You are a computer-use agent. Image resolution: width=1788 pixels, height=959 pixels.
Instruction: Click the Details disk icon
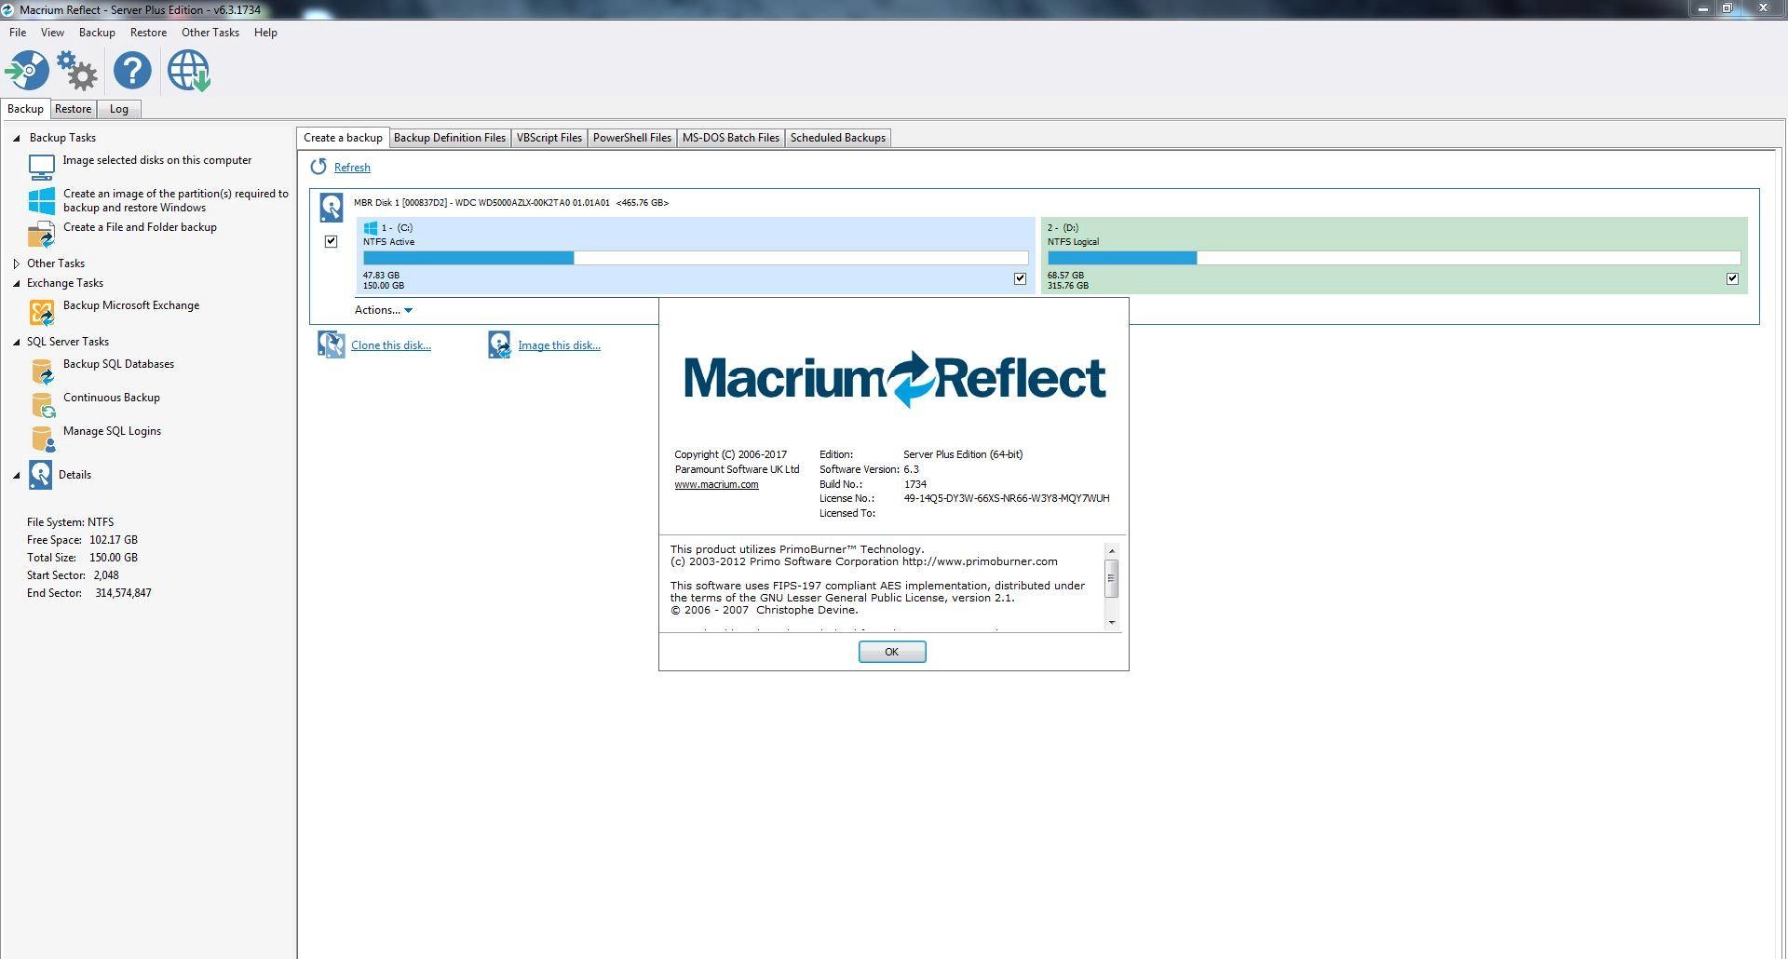pyautogui.click(x=40, y=475)
